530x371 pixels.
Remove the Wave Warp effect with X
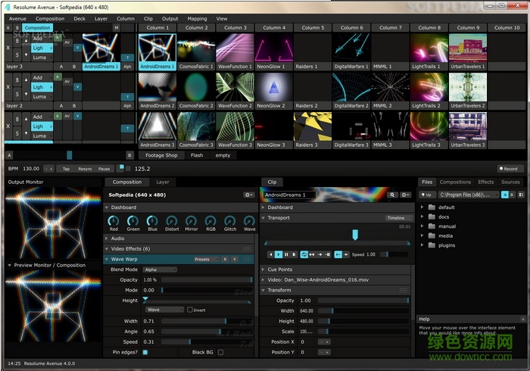(x=235, y=259)
